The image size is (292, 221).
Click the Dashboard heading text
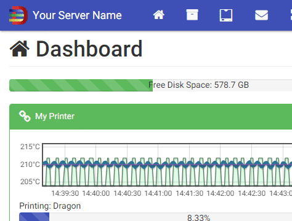(89, 48)
